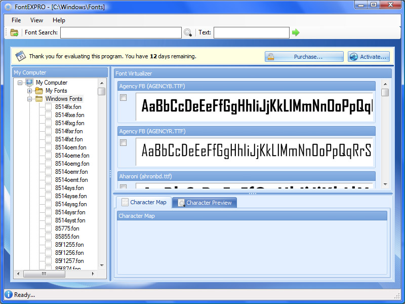The image size is (405, 304).
Task: Click the Font Virtualizer scroll up arrow
Action: point(385,84)
